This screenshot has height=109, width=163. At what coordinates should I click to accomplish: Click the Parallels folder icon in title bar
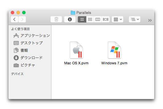click(x=73, y=13)
